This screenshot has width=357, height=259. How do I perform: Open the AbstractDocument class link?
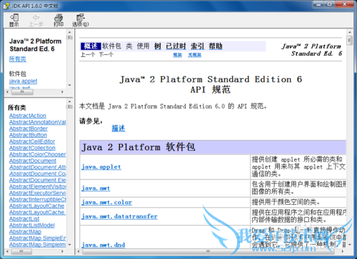tap(33, 161)
